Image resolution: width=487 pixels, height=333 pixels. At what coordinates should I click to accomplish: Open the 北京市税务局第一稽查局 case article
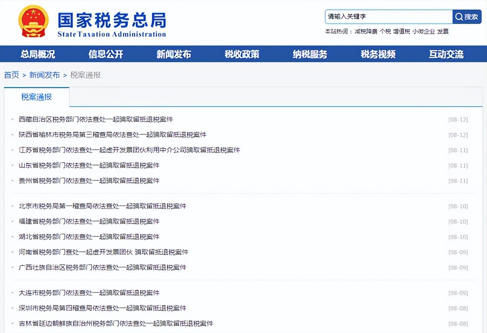pos(103,206)
